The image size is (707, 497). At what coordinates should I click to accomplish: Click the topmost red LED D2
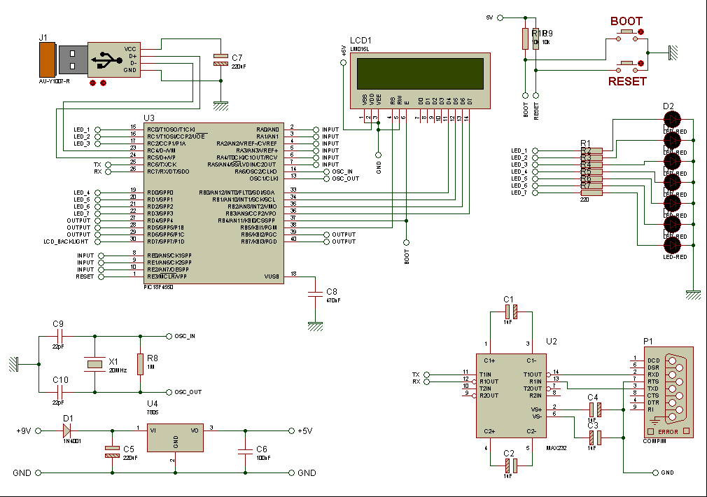point(672,119)
